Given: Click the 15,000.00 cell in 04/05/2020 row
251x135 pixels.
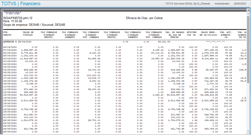Looking at the screenshot, I should tap(94, 70).
